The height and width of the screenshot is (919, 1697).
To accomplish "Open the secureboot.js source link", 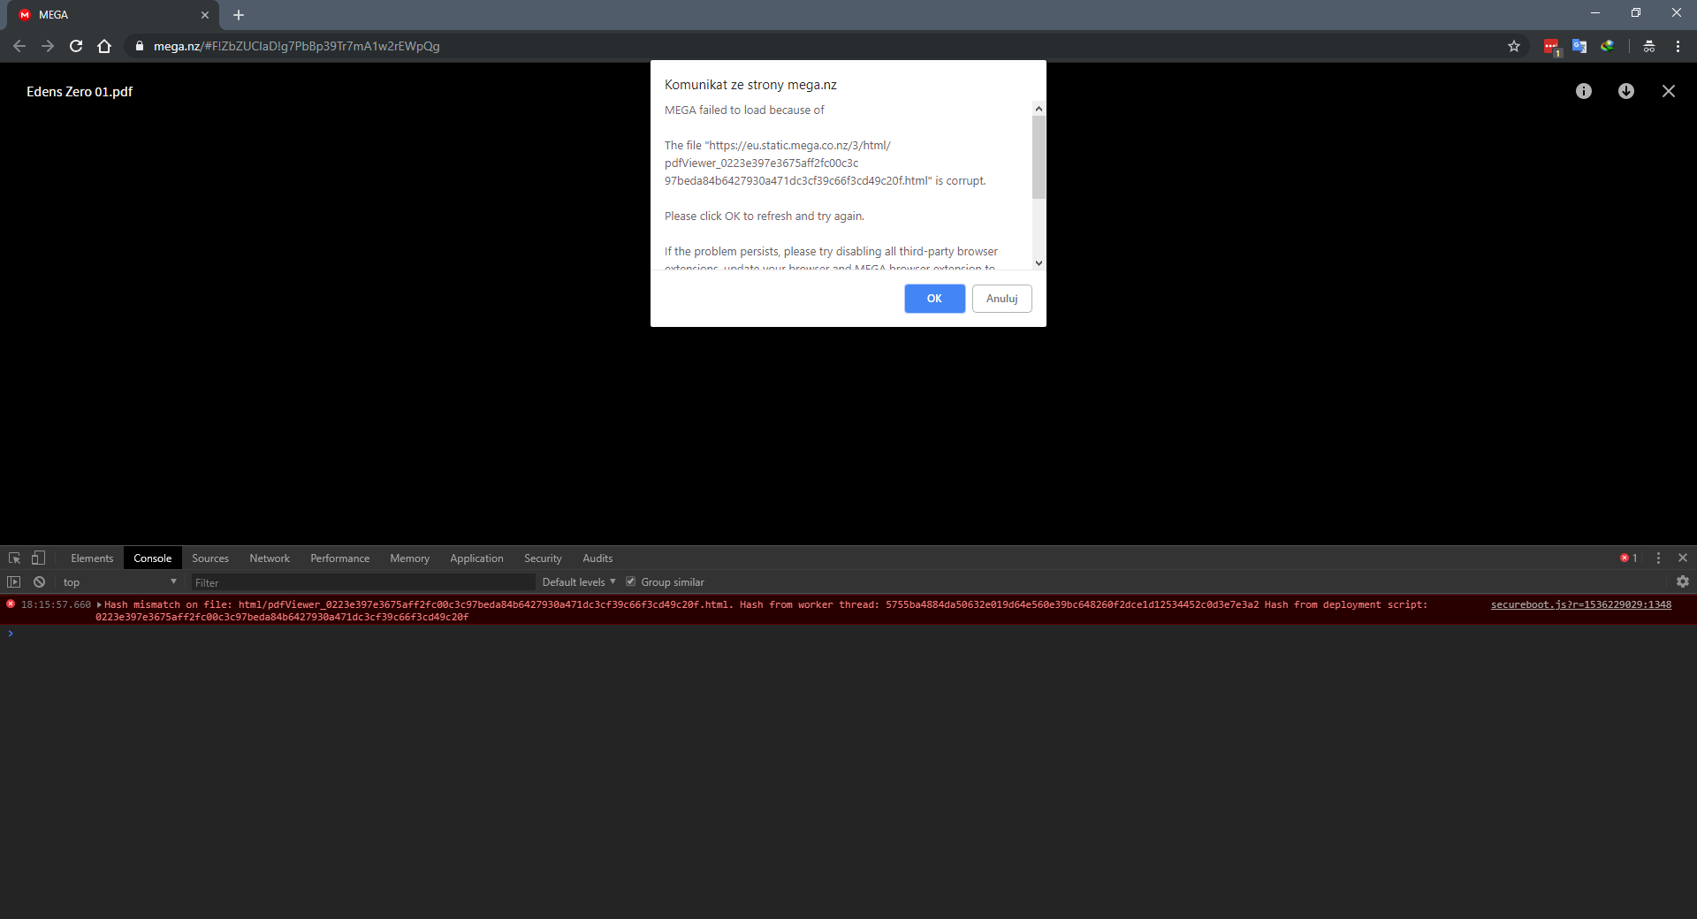I will 1579,605.
